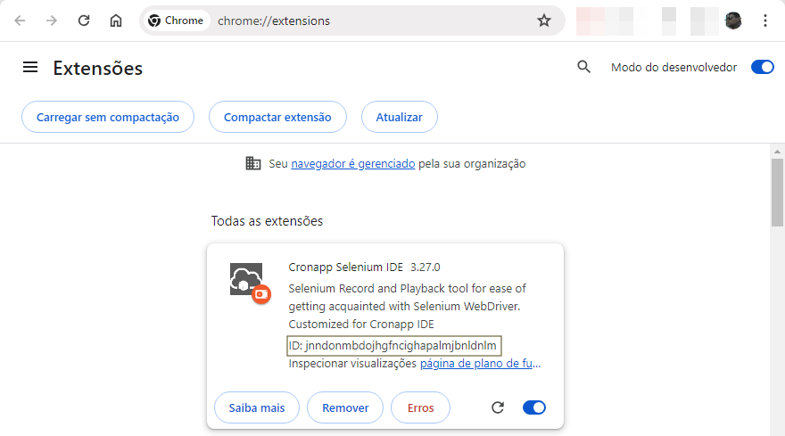Click Carregar sem compactação button

pyautogui.click(x=108, y=117)
